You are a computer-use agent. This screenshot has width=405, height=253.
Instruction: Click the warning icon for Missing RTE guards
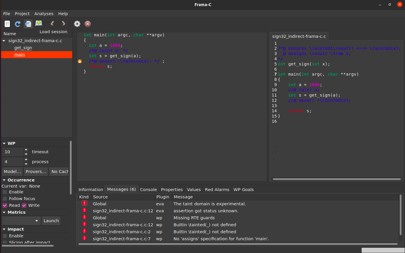tap(84, 217)
